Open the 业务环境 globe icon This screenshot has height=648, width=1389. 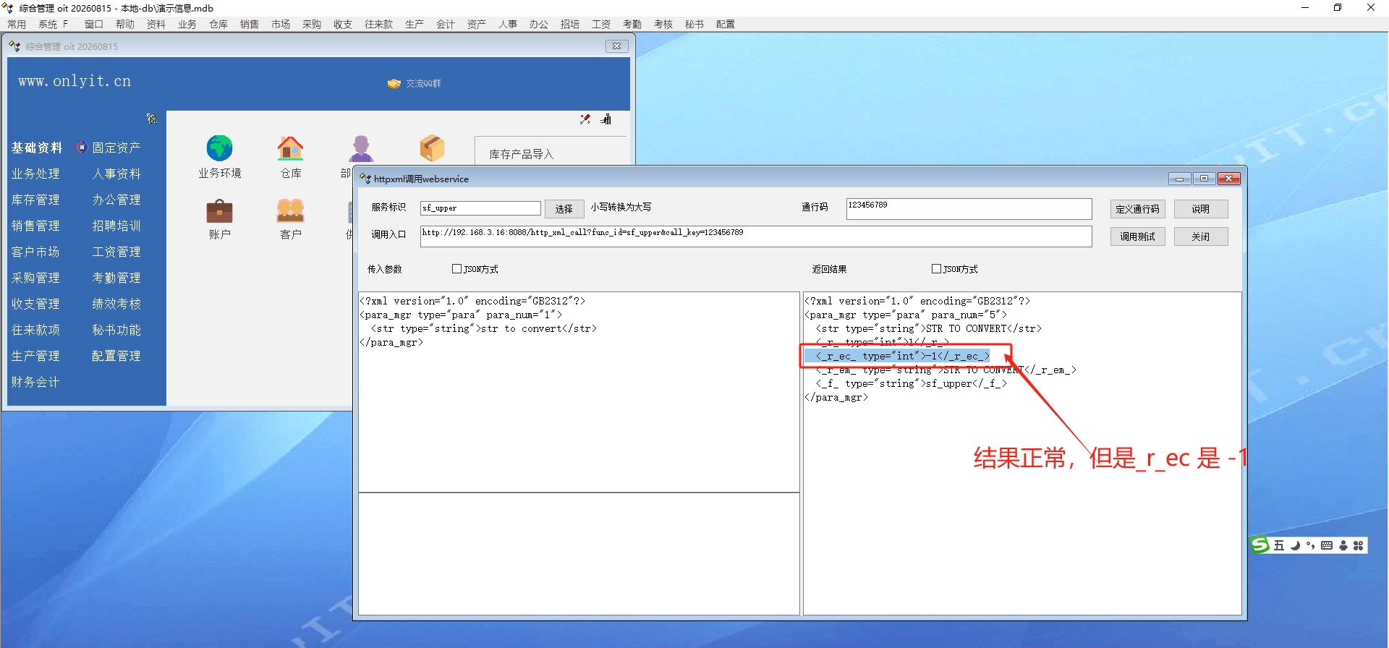[219, 148]
